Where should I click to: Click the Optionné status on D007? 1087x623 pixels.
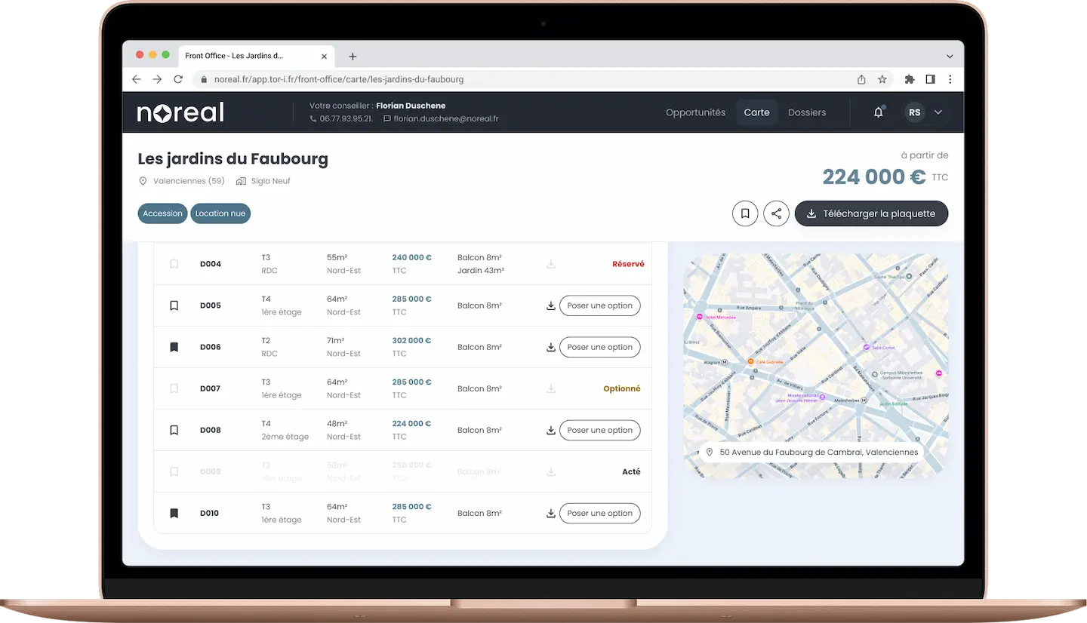click(x=622, y=388)
